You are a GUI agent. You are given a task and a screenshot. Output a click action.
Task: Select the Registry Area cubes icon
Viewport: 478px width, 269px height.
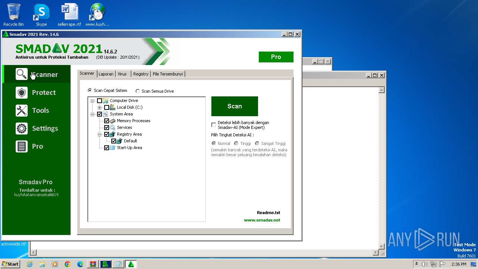[x=112, y=134]
